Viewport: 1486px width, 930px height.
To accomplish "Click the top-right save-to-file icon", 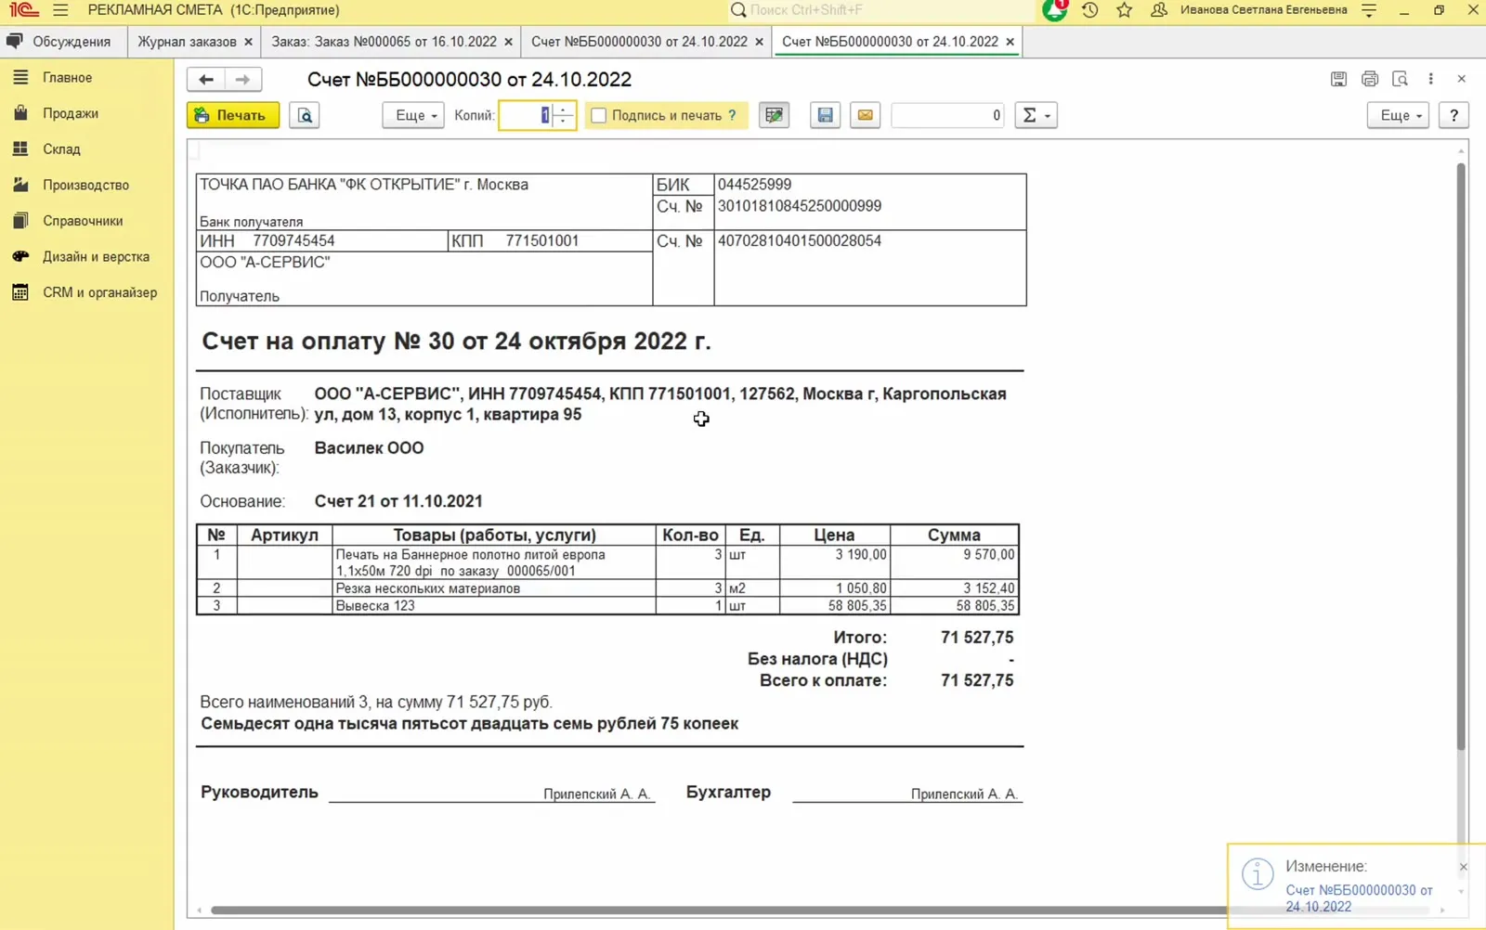I will click(x=1338, y=79).
